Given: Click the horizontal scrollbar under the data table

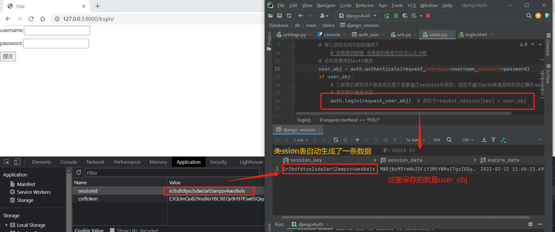Looking at the screenshot, I should click(405, 217).
